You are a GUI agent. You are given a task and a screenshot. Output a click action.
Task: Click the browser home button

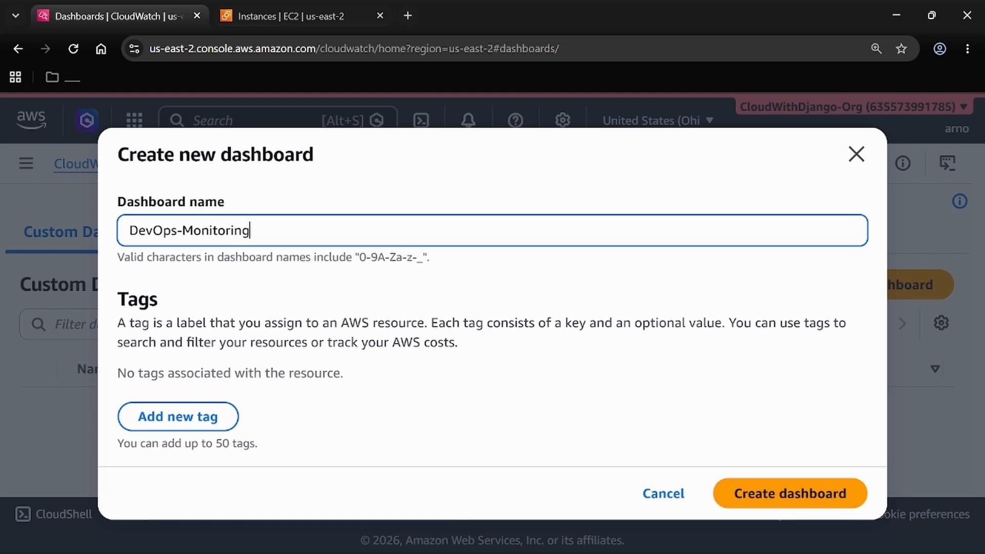click(x=101, y=49)
